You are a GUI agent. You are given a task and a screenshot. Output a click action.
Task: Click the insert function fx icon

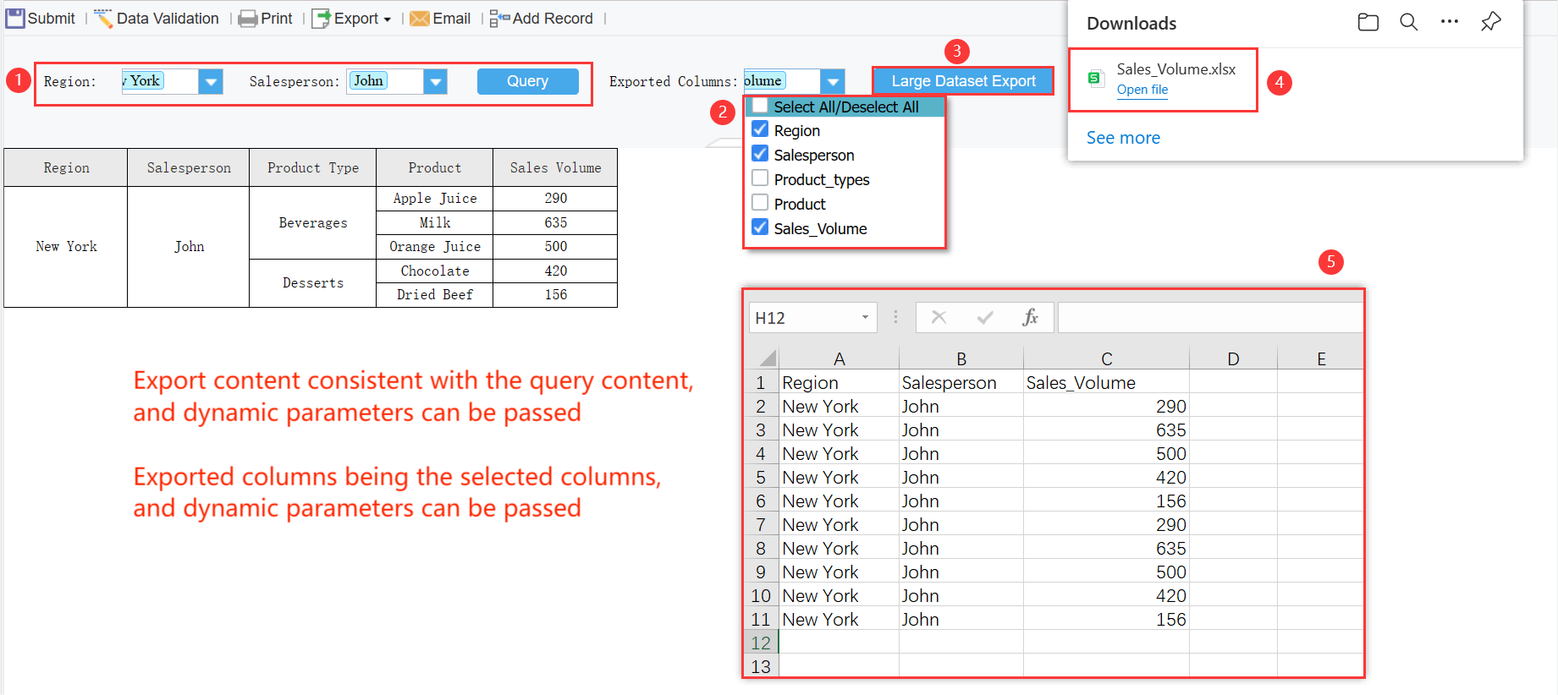tap(1030, 317)
